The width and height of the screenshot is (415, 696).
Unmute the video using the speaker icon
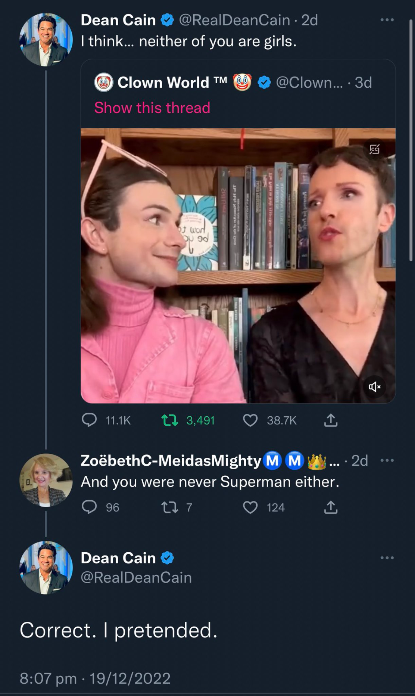374,387
